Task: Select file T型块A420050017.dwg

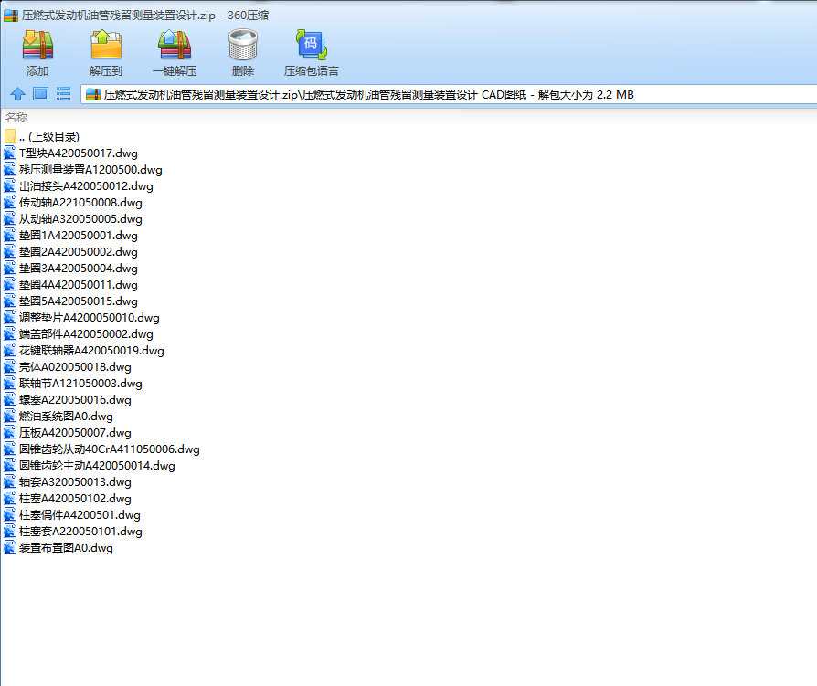Action: point(71,153)
